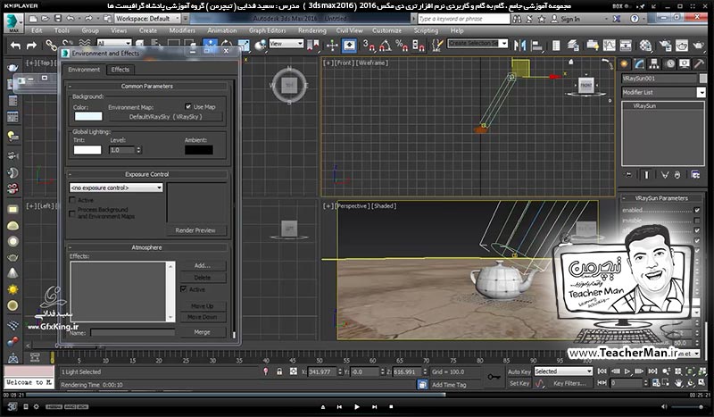
Task: Open Render Setup dialog
Action: 665,45
